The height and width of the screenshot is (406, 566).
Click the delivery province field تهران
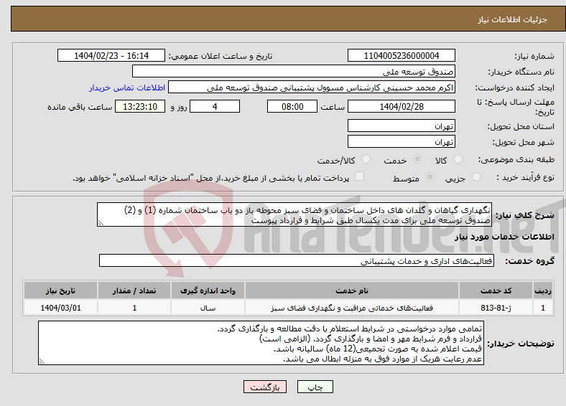coord(401,126)
